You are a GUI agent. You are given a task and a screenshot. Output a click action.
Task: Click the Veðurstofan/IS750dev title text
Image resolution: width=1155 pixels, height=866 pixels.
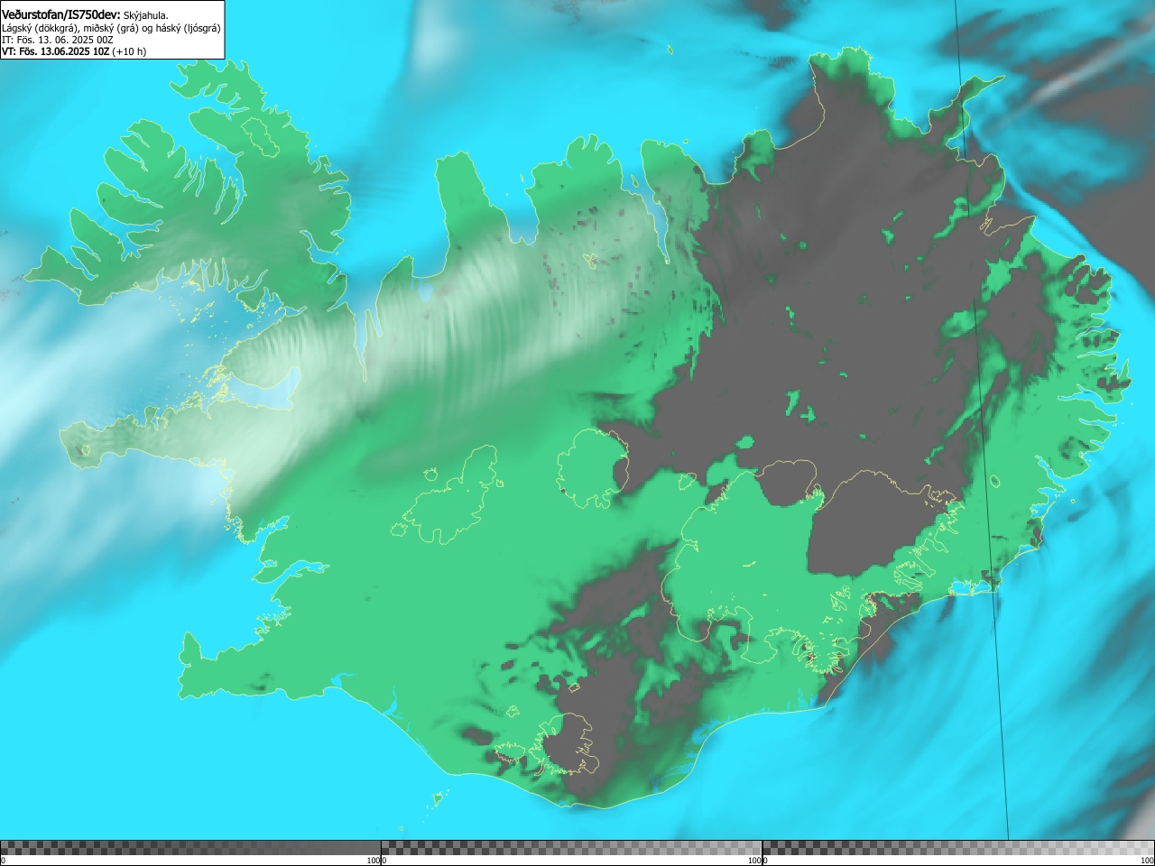click(x=60, y=14)
